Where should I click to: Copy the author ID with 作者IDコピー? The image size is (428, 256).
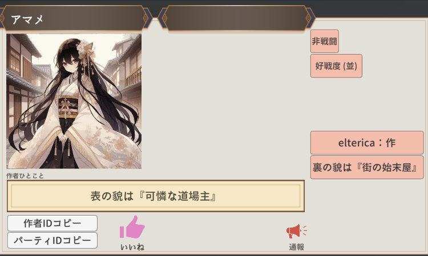[53, 223]
